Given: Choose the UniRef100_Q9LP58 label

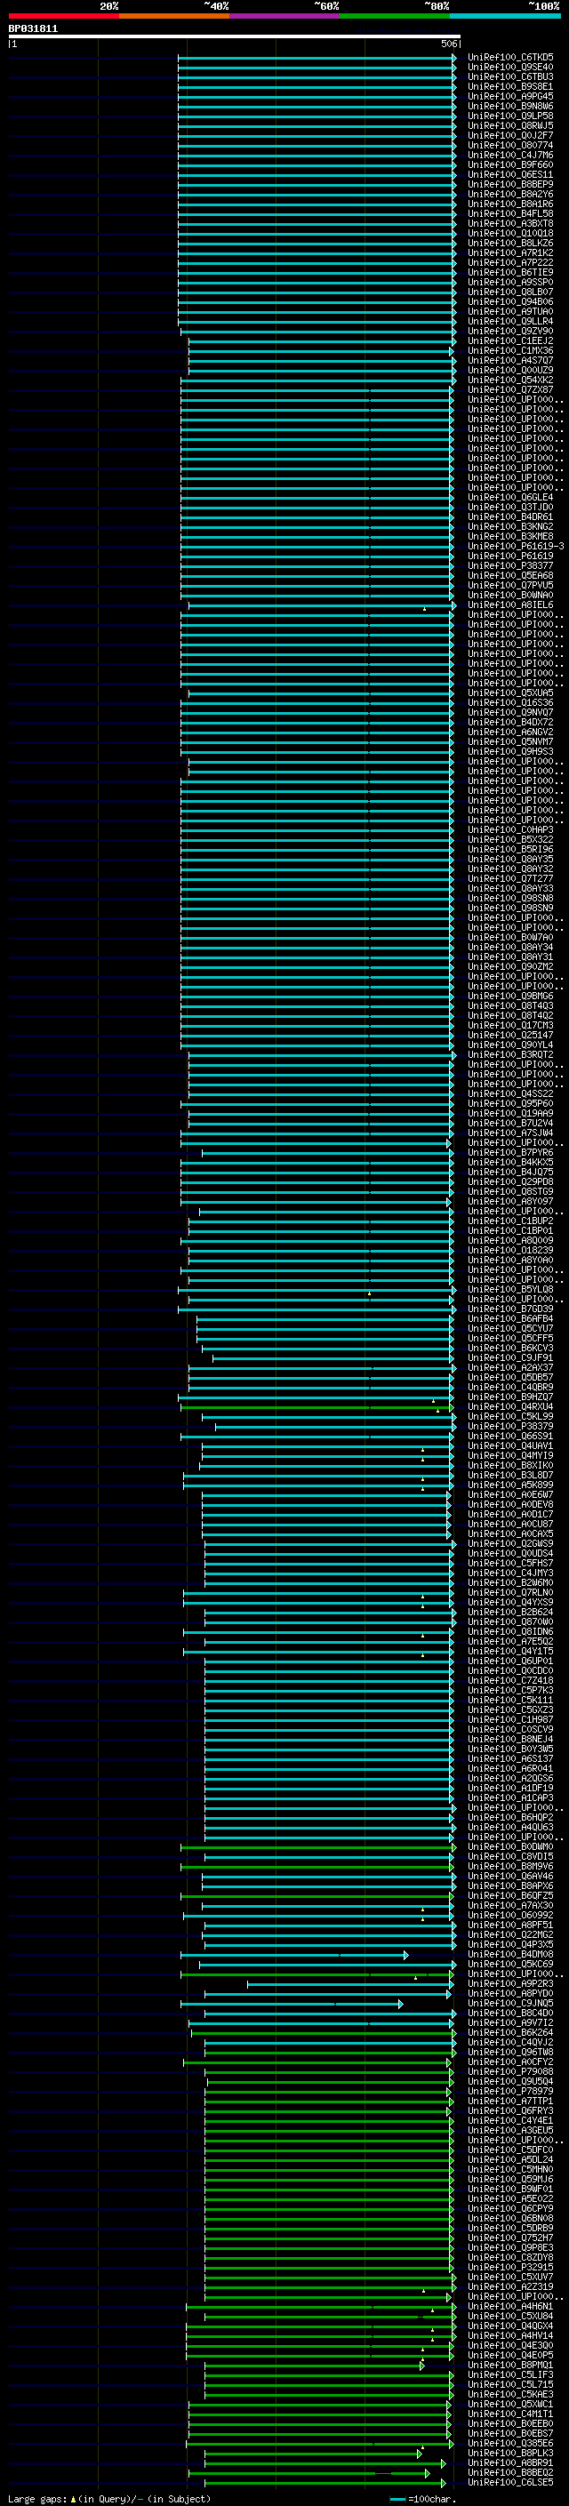Looking at the screenshot, I should 509,116.
